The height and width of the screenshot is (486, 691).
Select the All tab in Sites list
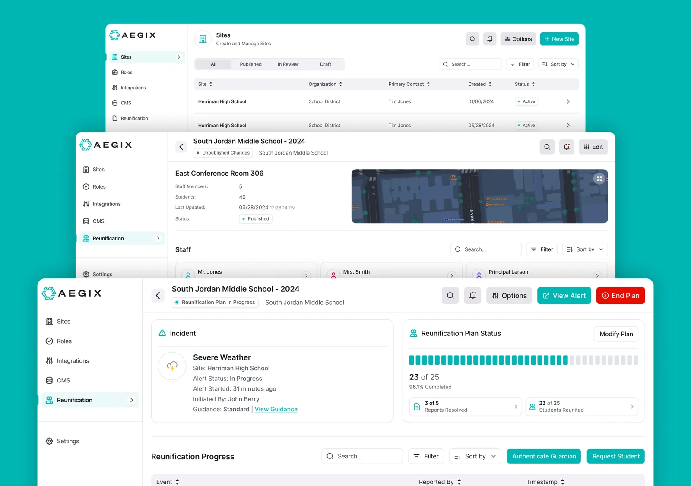[x=213, y=64]
